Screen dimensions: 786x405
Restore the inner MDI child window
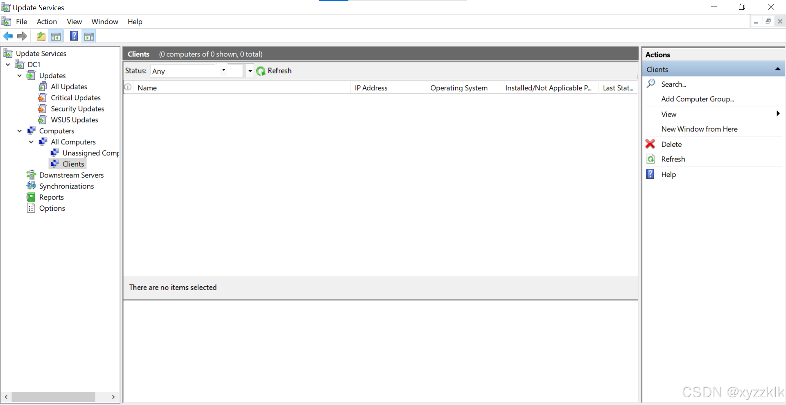click(768, 22)
